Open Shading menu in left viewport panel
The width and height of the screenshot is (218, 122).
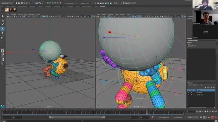click(14, 14)
